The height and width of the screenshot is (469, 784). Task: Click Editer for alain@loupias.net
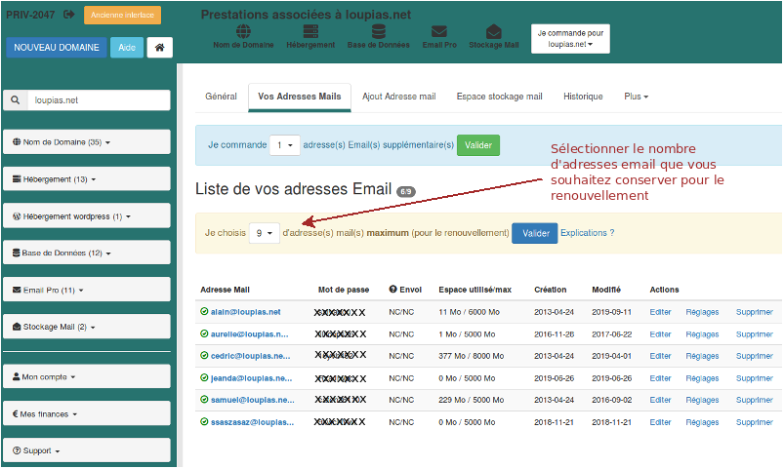click(x=660, y=312)
